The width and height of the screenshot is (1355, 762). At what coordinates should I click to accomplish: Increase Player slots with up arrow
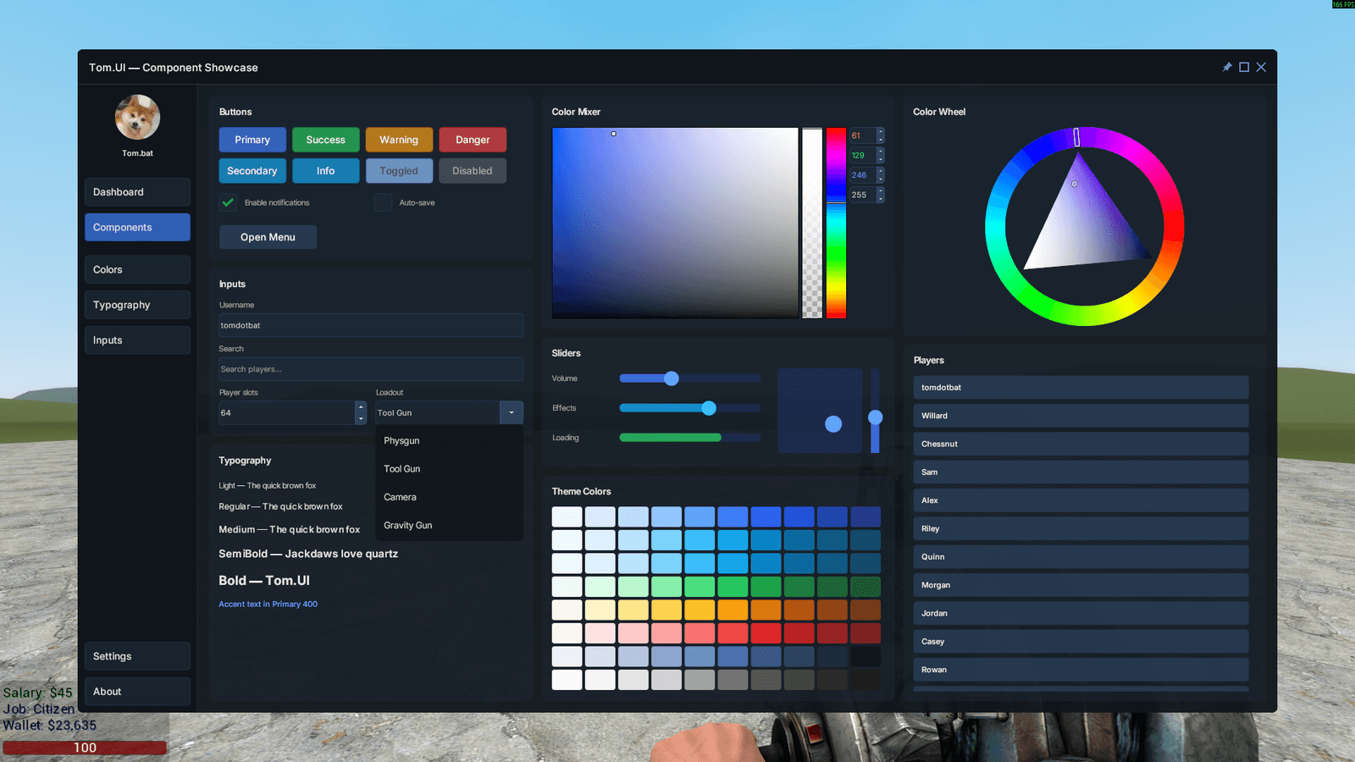[x=361, y=407]
